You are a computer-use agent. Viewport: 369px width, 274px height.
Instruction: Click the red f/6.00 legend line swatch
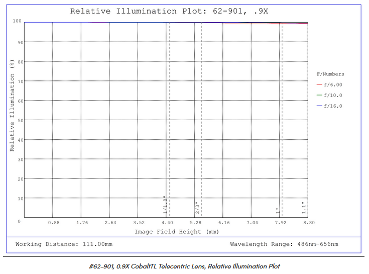[x=319, y=85]
